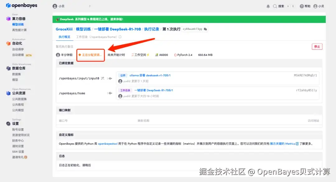Screen dimensions: 336x182
Task: Click the A6000 GPU icon
Action: click(x=156, y=55)
